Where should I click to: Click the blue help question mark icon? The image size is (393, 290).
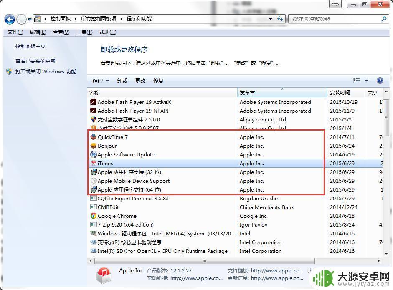point(380,81)
